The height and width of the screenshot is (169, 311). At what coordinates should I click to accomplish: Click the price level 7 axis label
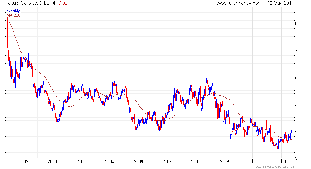click(x=296, y=50)
